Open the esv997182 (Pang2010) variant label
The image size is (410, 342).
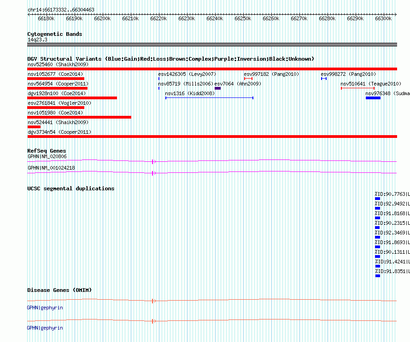(x=271, y=74)
